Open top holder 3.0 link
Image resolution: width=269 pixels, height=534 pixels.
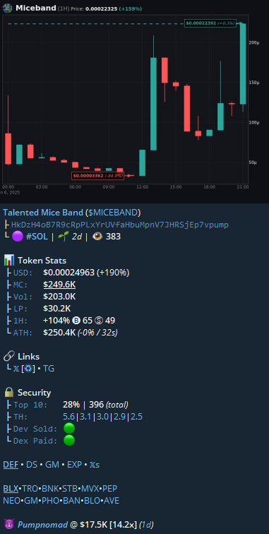(103, 417)
